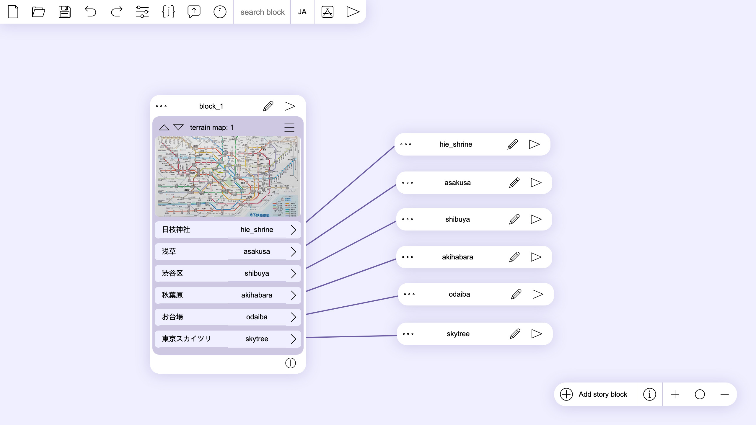Move terrain map section up
Screen dimensions: 756x425
(164, 127)
